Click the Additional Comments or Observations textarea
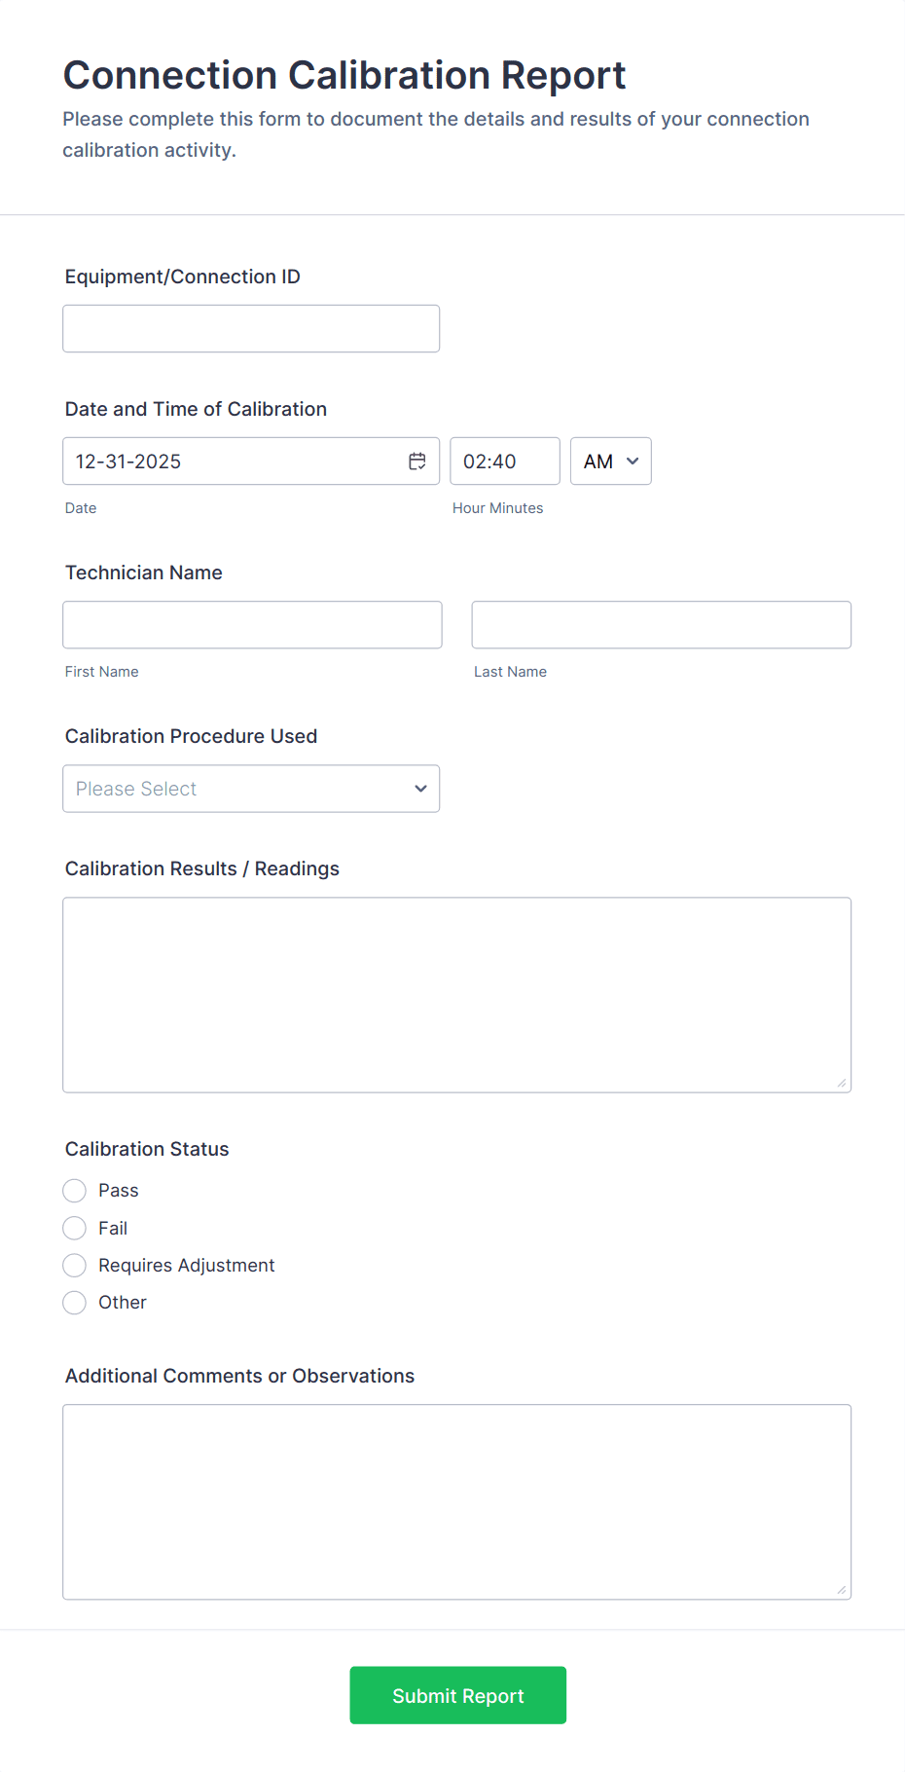Image resolution: width=905 pixels, height=1772 pixels. [456, 1499]
